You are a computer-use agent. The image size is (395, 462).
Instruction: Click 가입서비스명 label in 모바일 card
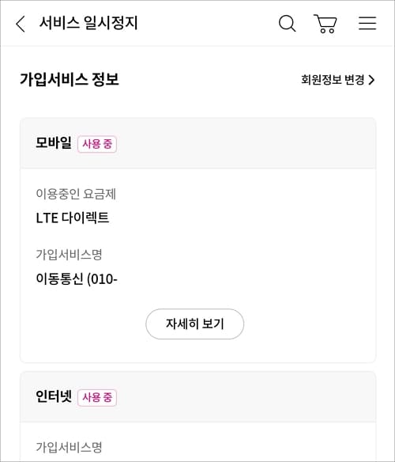tap(69, 254)
